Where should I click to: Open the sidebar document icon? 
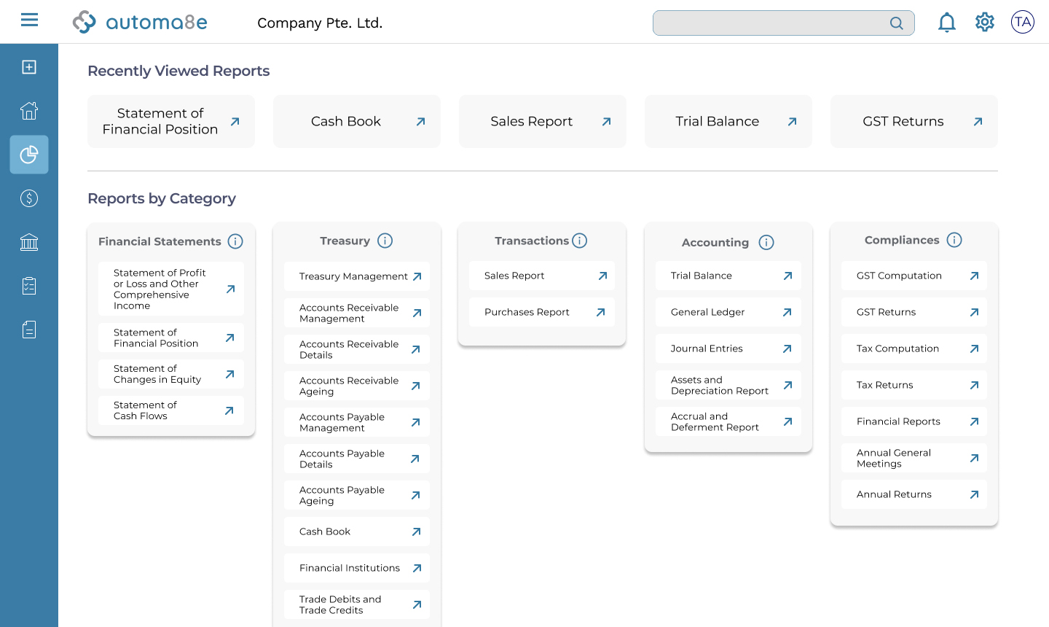click(29, 330)
